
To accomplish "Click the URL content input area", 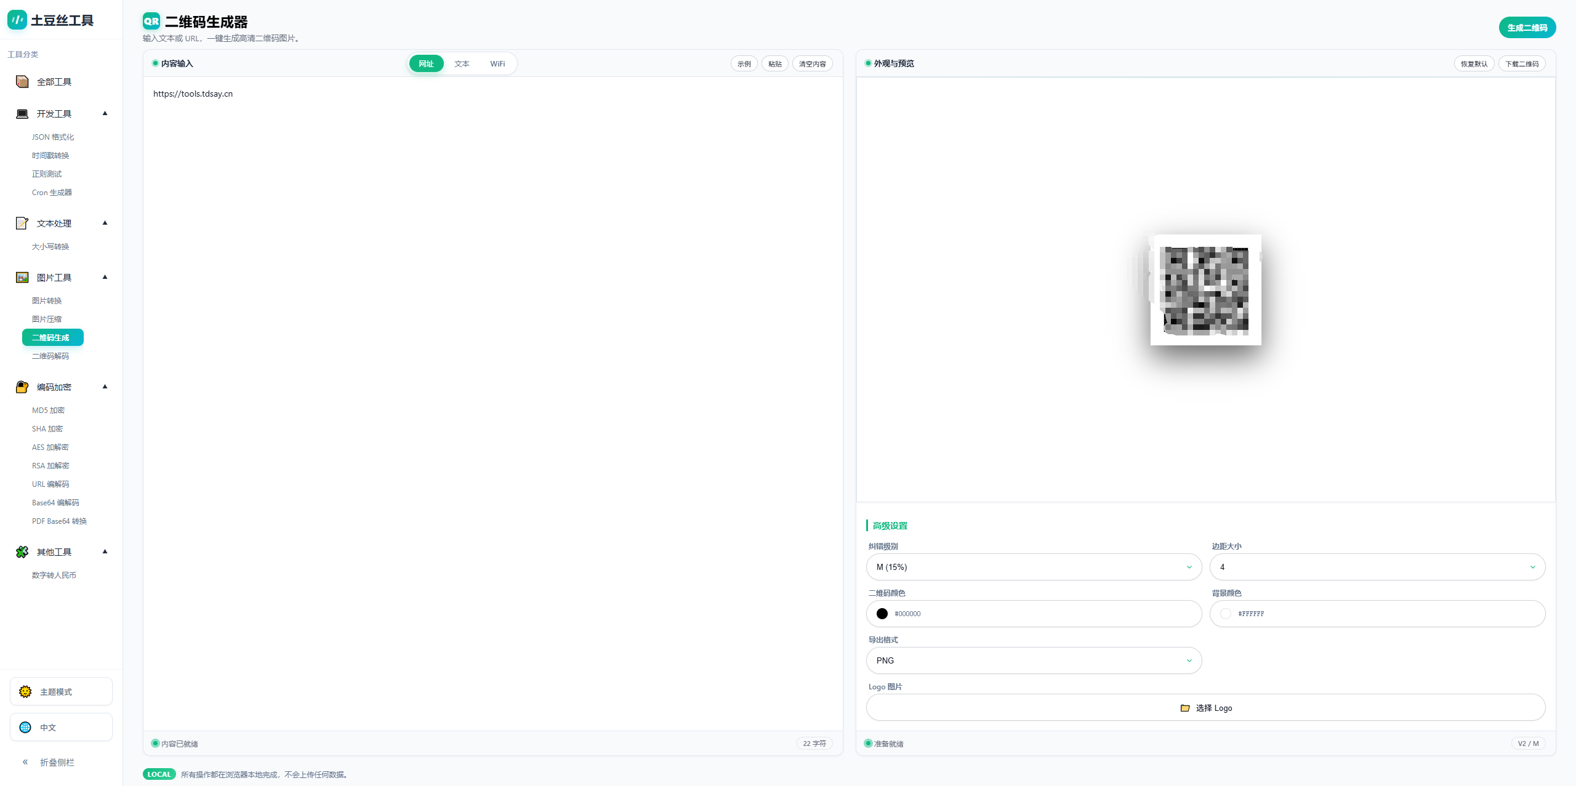I will pyautogui.click(x=492, y=369).
